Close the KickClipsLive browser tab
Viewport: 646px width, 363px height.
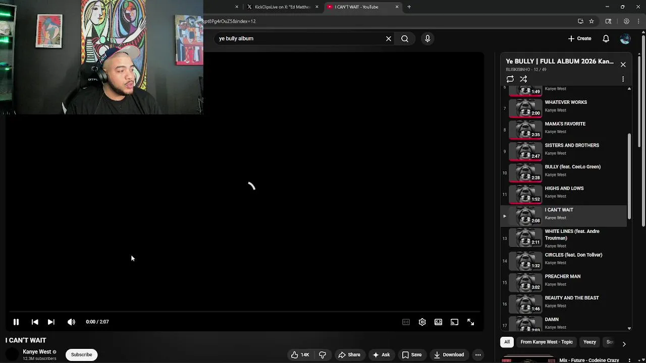coord(317,7)
